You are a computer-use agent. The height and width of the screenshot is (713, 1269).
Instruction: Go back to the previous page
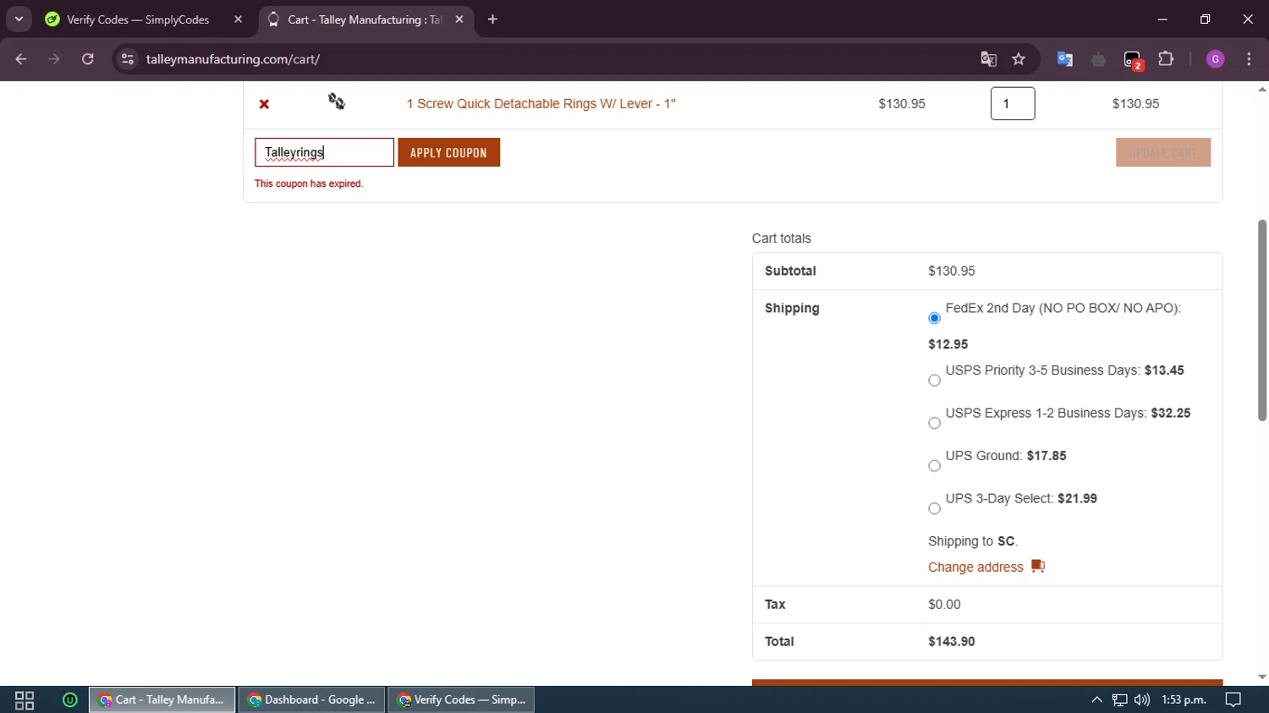[x=21, y=59]
